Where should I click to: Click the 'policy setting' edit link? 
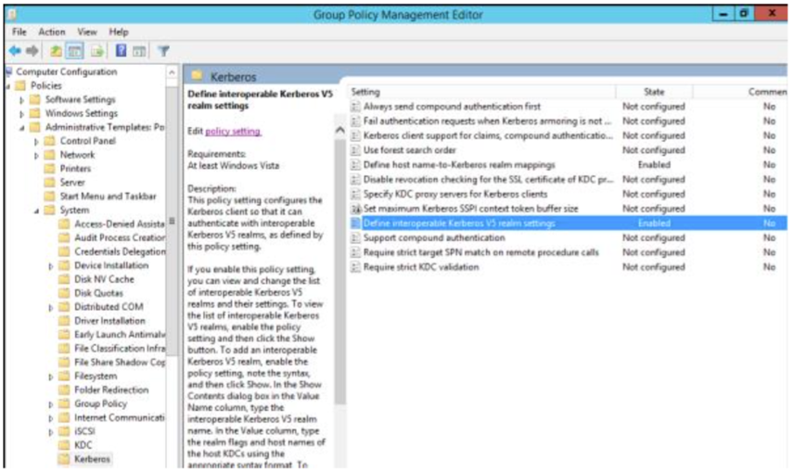(x=233, y=132)
